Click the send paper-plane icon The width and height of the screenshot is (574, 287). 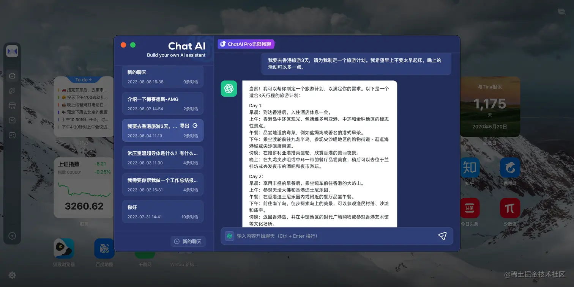click(442, 236)
